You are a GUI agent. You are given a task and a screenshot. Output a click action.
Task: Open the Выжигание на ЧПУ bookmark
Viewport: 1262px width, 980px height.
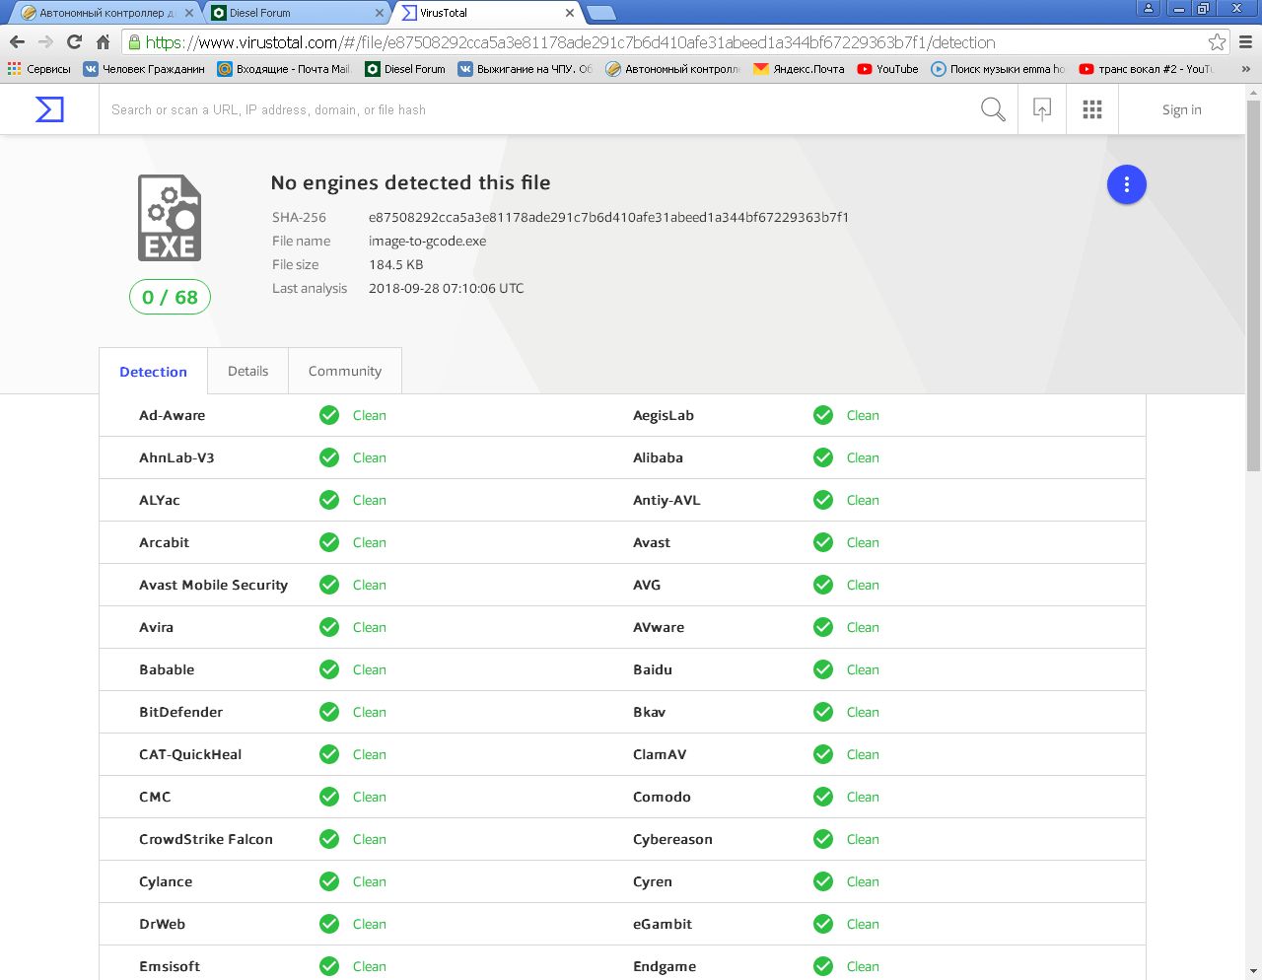[x=526, y=69]
